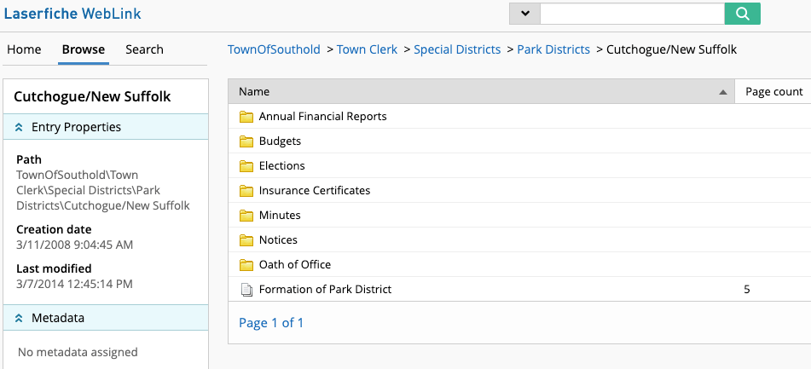Collapse the Entry Properties section
This screenshot has height=369, width=811.
(20, 127)
